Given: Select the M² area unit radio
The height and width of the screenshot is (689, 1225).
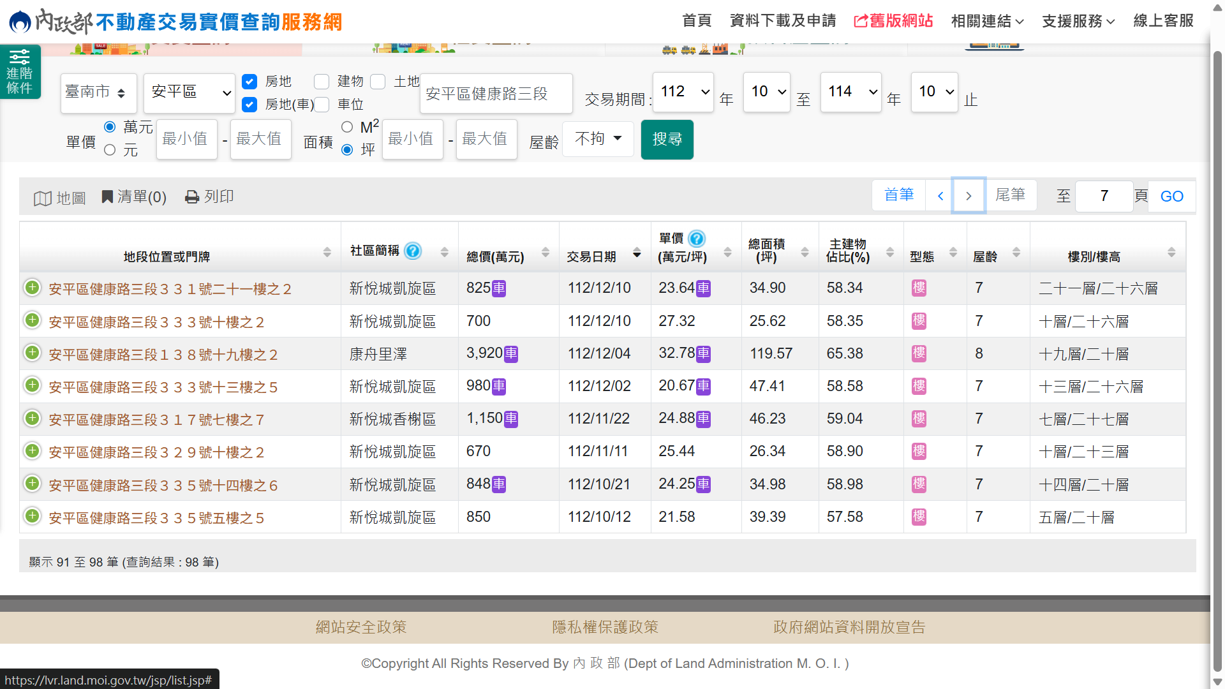Looking at the screenshot, I should coord(347,127).
